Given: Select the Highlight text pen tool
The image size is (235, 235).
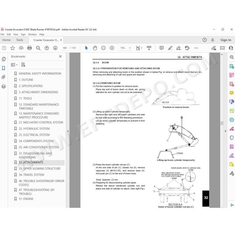Looking at the screenshot, I should [x=170, y=48].
